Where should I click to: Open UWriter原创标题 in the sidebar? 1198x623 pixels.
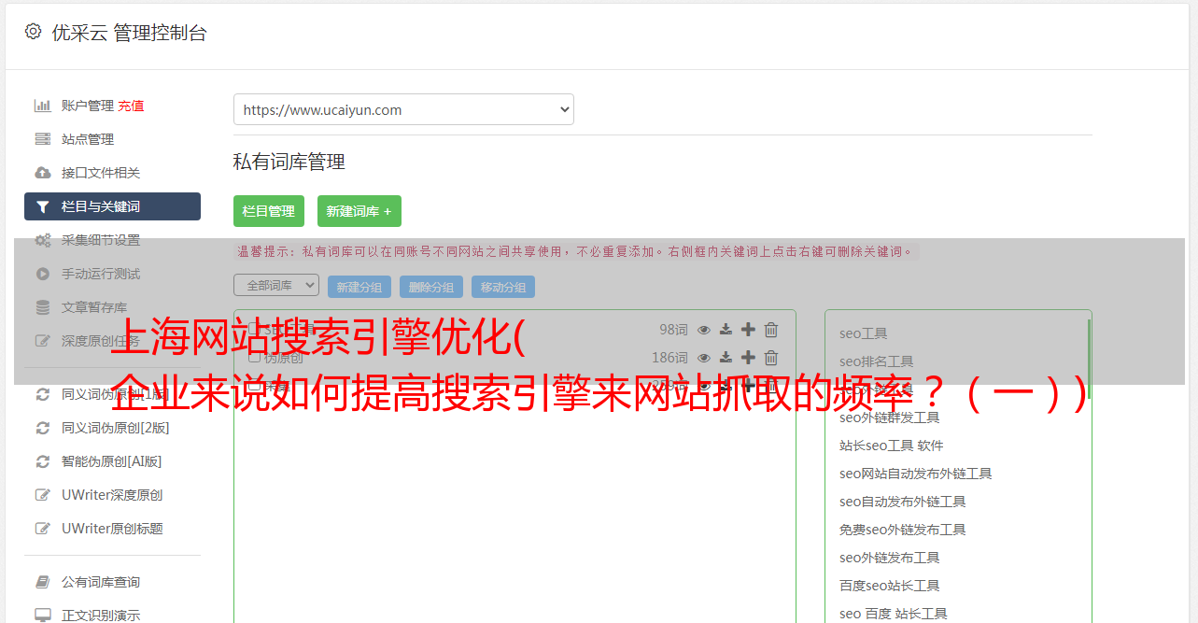112,529
